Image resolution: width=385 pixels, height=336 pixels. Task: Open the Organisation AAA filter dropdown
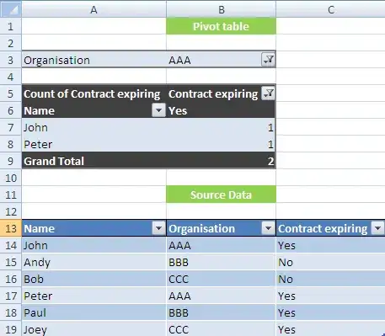pos(268,60)
